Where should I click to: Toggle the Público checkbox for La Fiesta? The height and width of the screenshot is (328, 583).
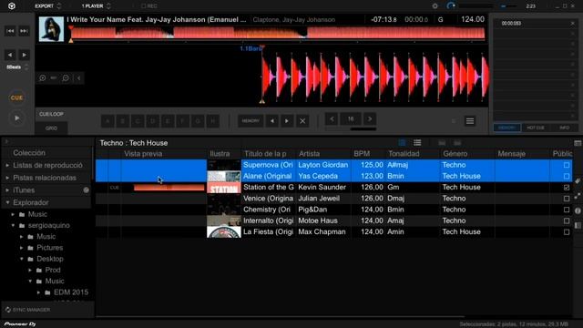pos(567,231)
